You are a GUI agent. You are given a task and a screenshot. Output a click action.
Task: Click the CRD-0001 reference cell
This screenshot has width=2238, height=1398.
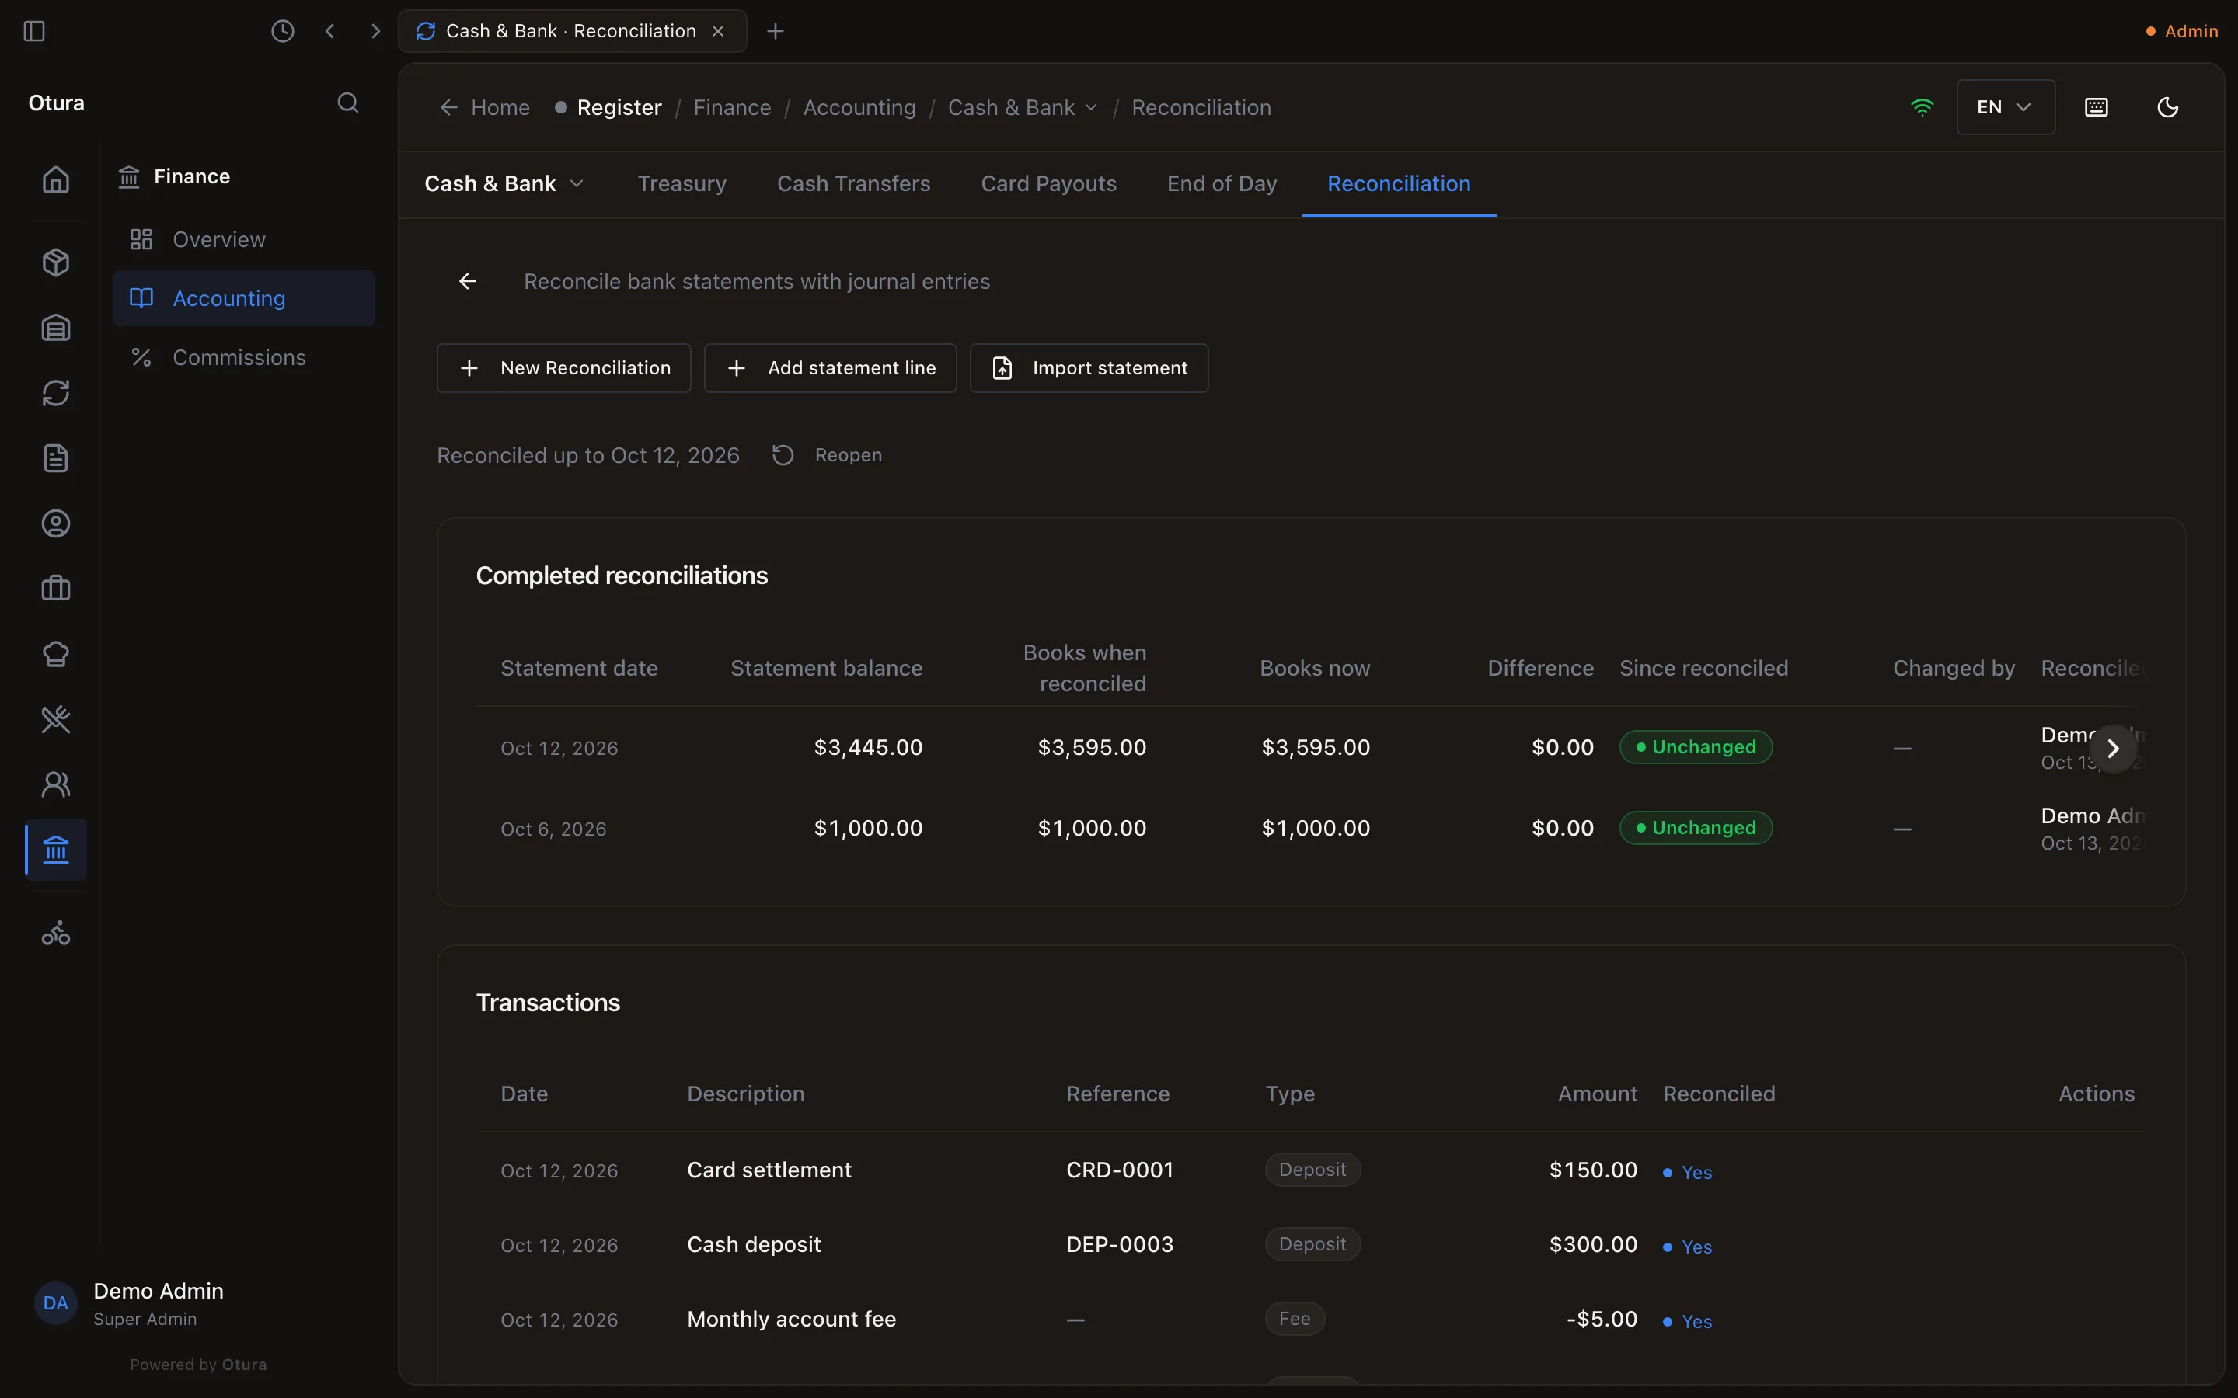point(1119,1170)
